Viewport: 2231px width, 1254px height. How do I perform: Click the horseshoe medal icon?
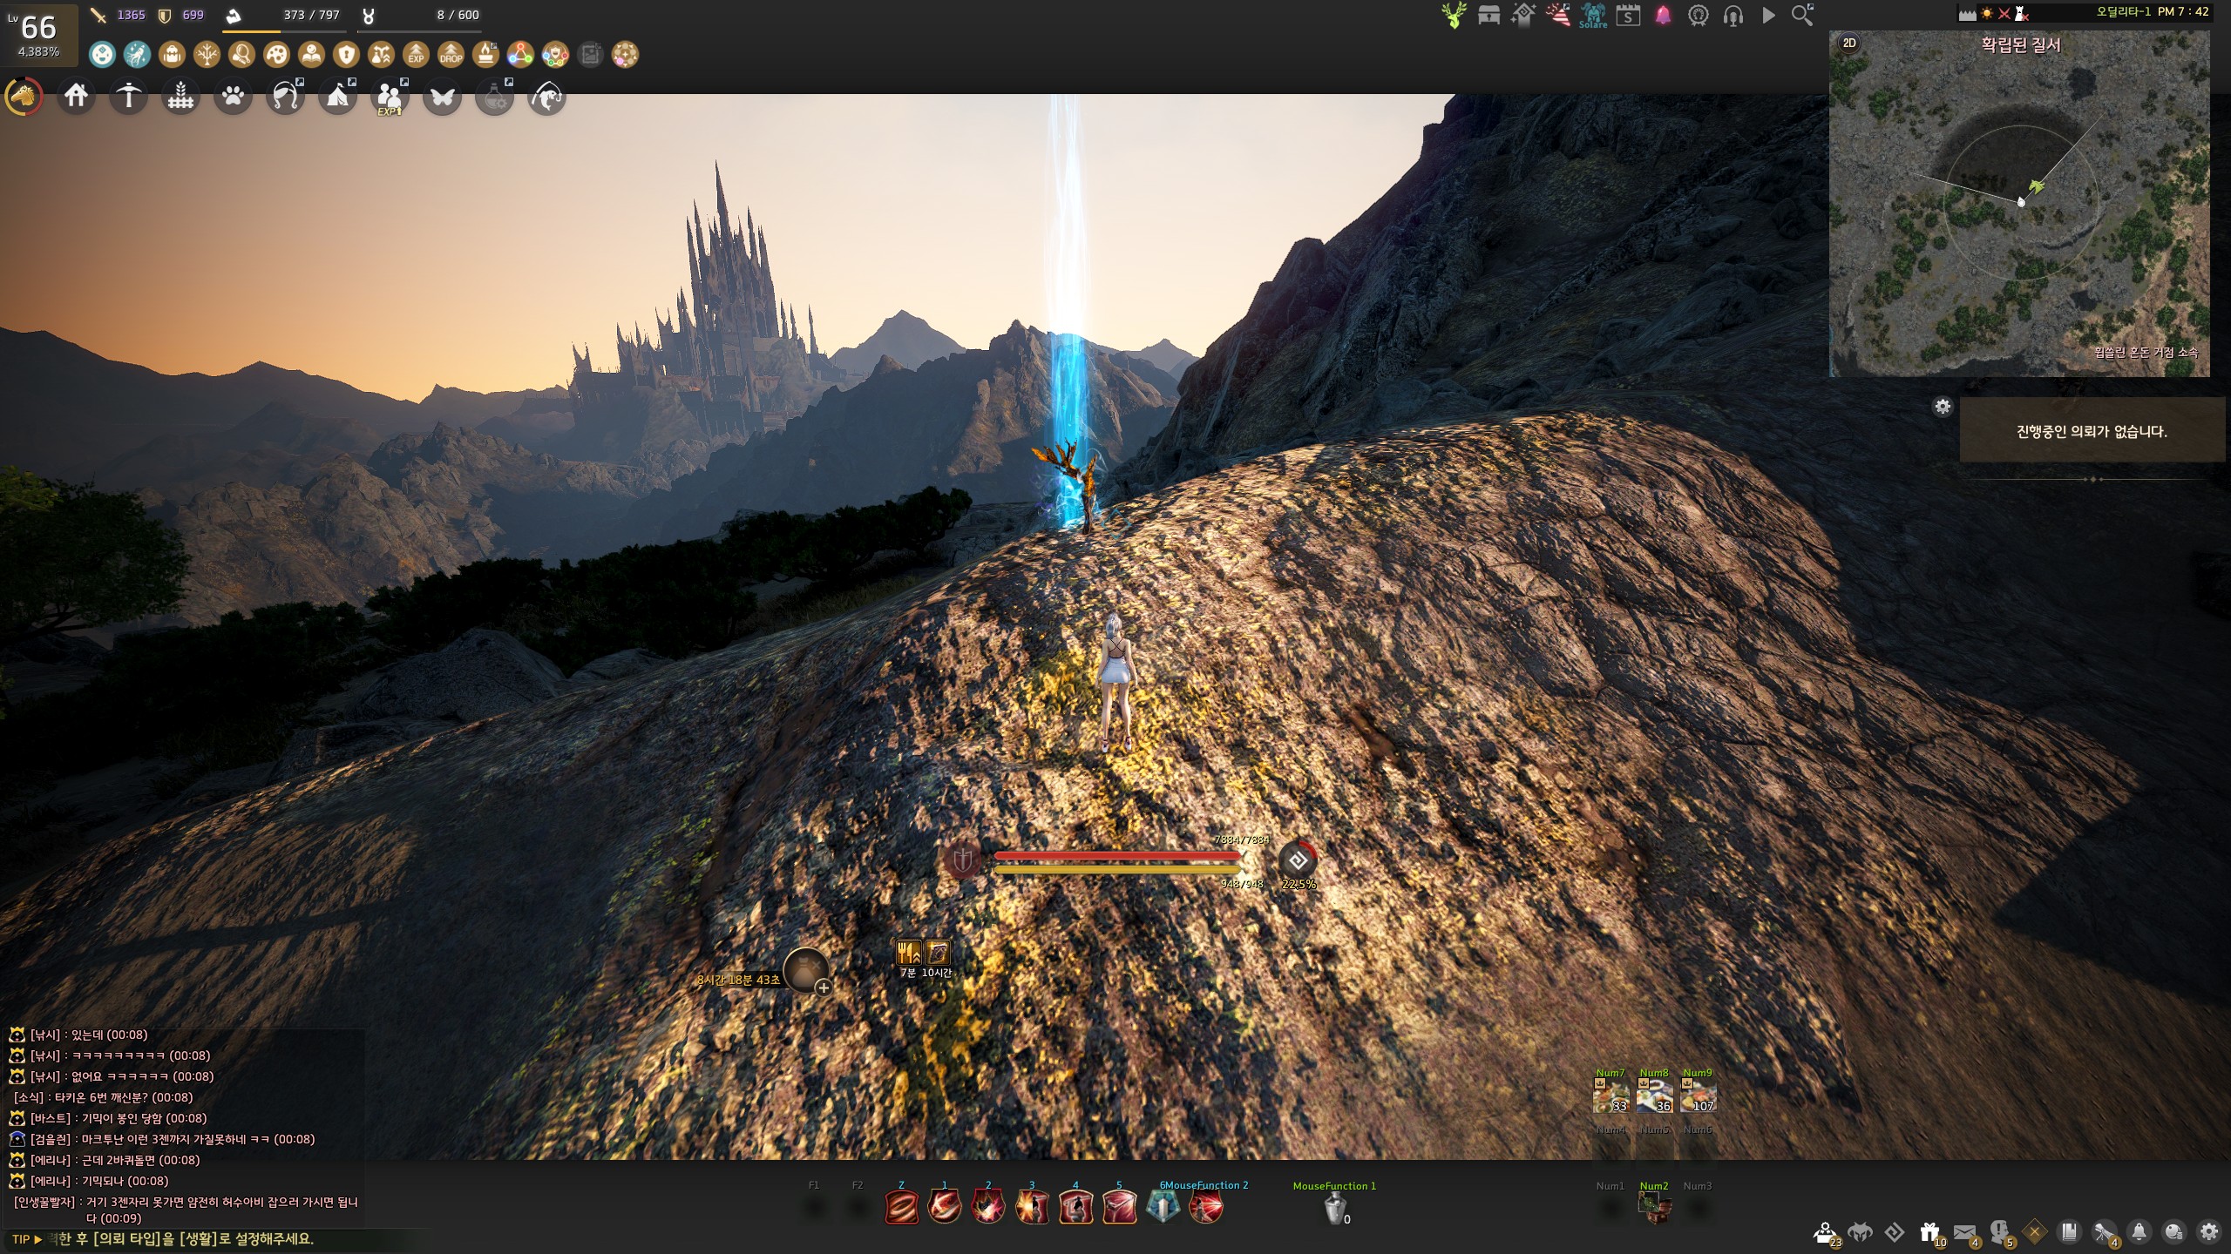(x=1698, y=15)
